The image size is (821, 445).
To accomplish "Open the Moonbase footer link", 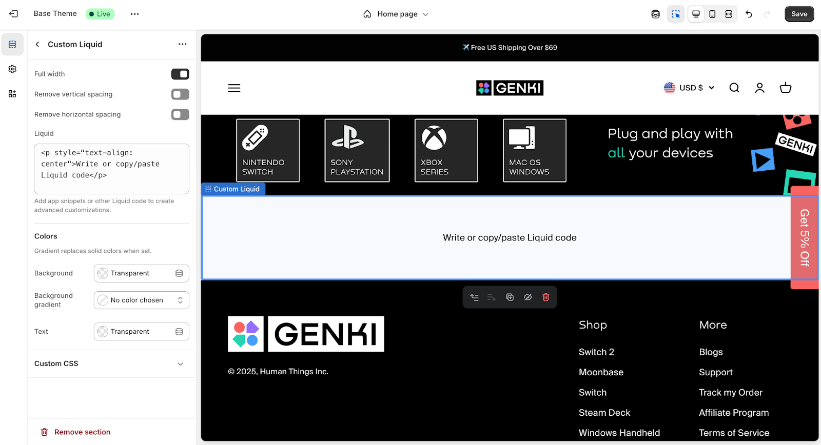I will tap(601, 372).
